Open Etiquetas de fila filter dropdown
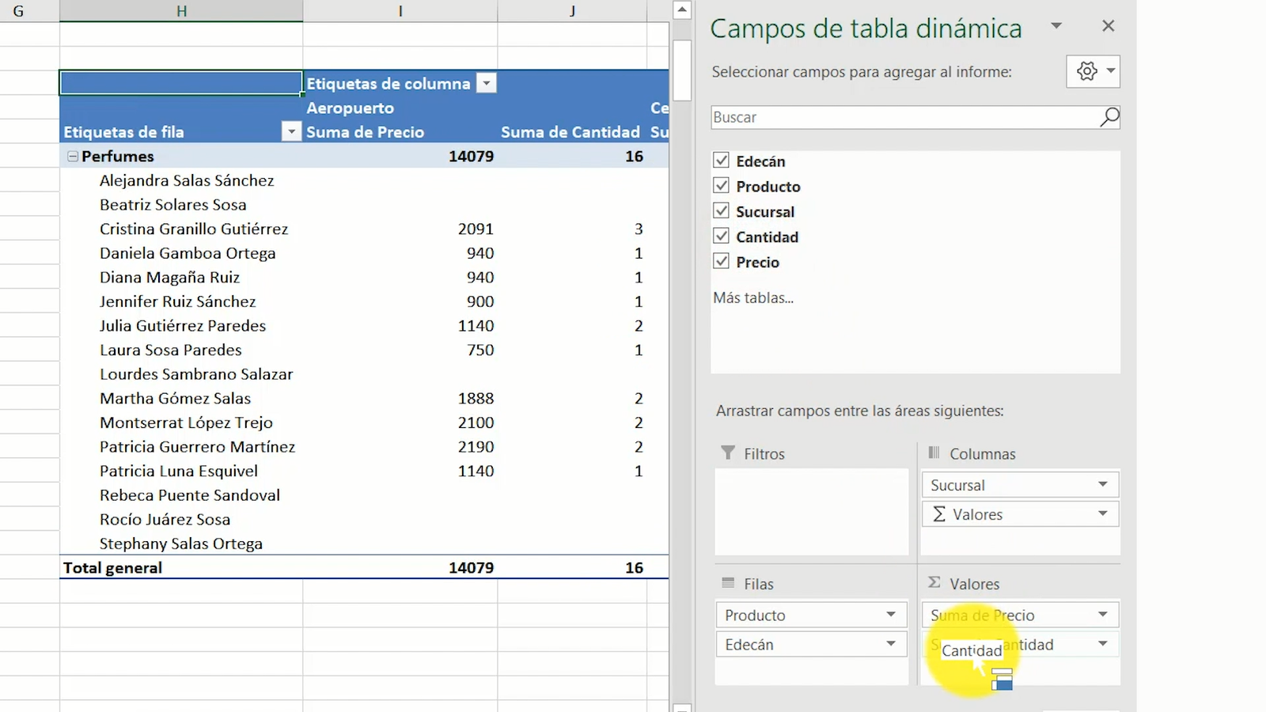 coord(291,132)
